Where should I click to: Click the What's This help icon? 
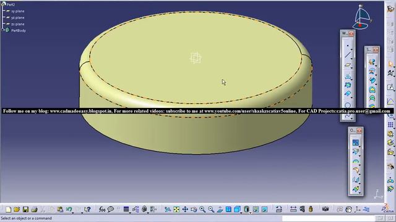[87, 210]
